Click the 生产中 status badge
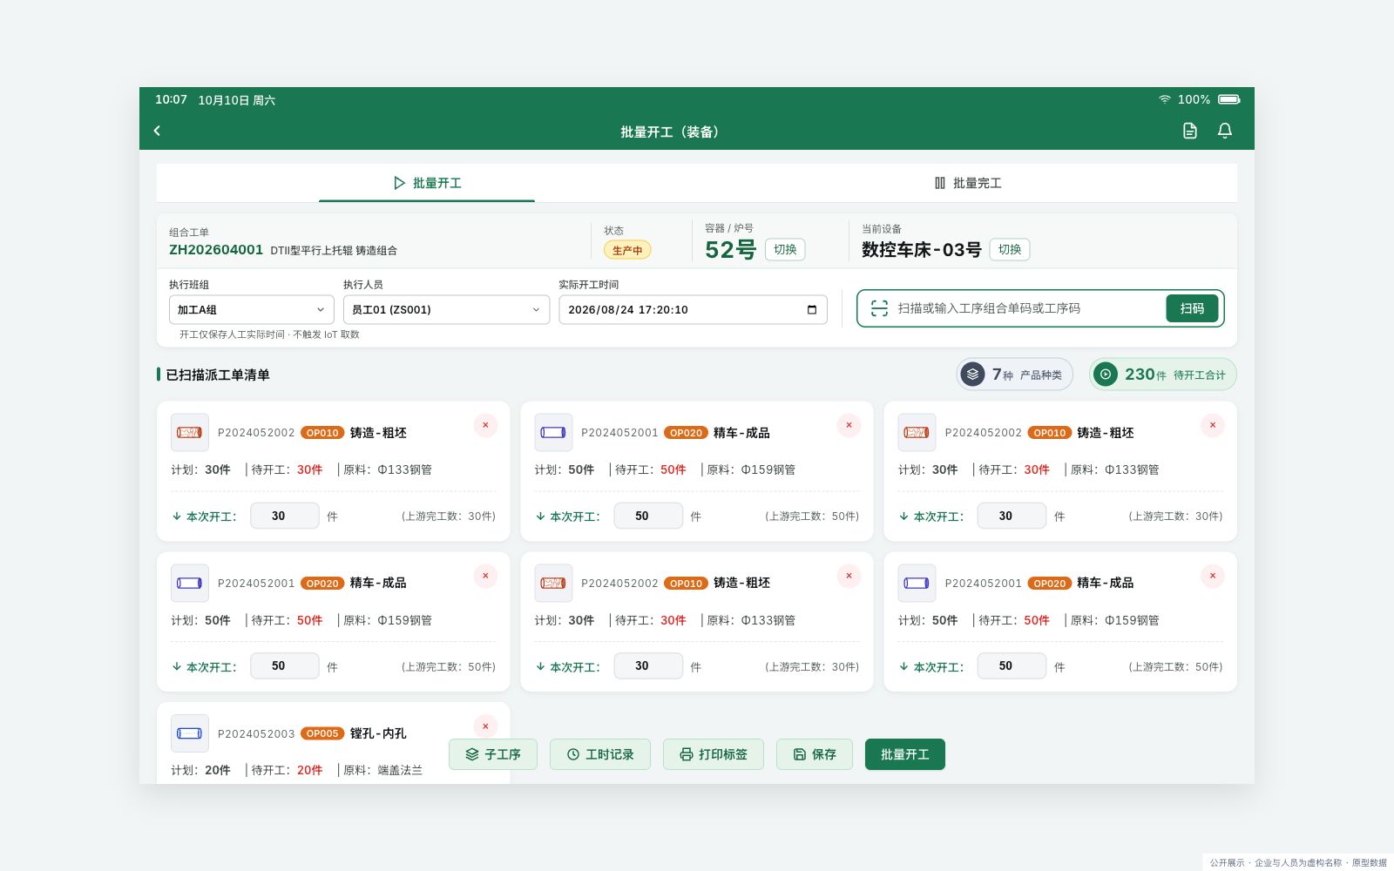1394x871 pixels. pos(627,250)
